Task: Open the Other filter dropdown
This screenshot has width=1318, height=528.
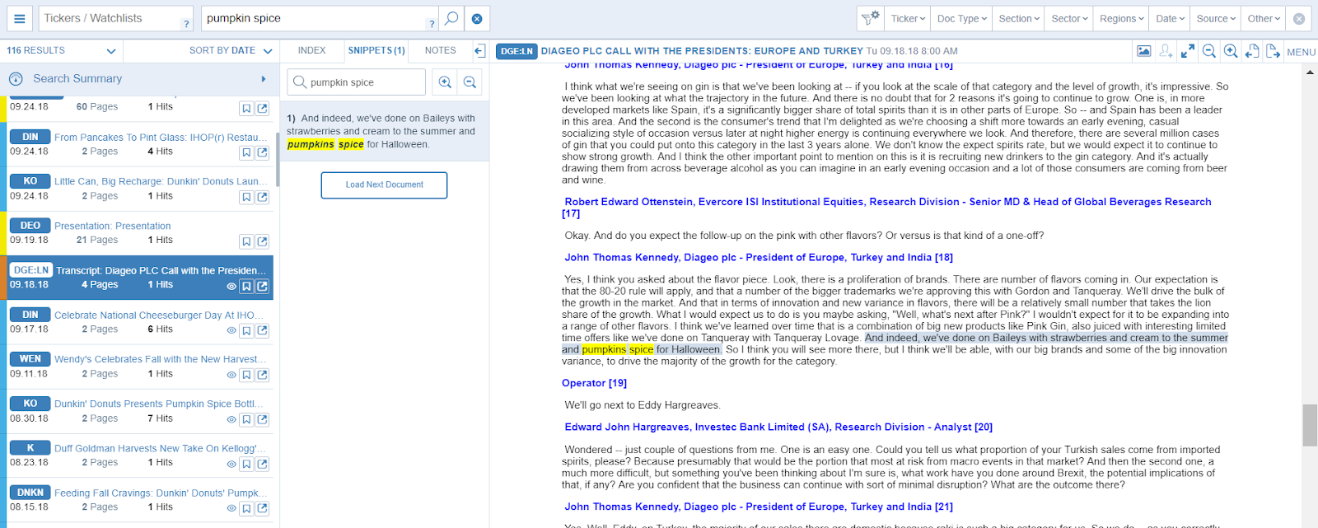Action: (1264, 18)
